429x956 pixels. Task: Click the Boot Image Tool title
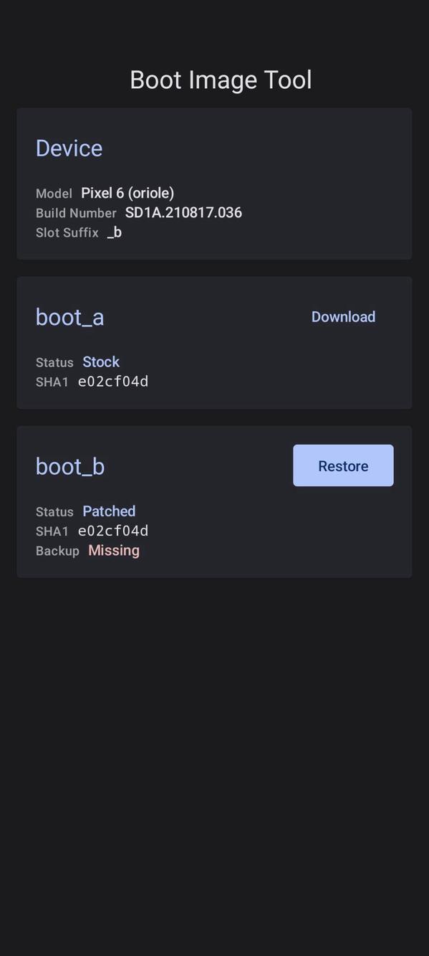coord(220,79)
